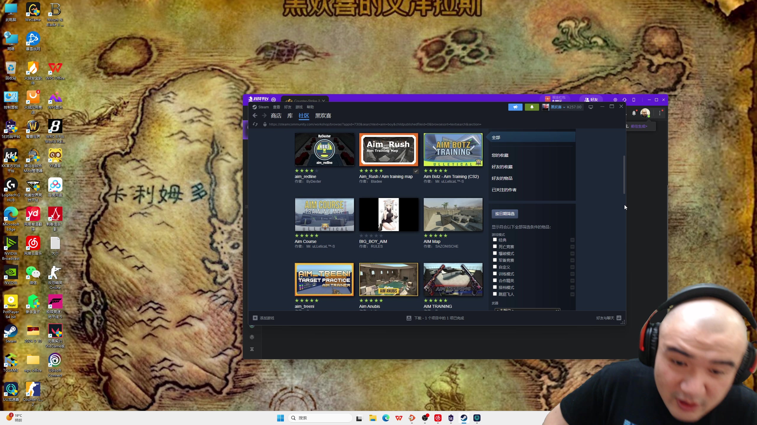Check the 搭档模式 game mode checkbox
The image size is (757, 425).
coord(495,287)
